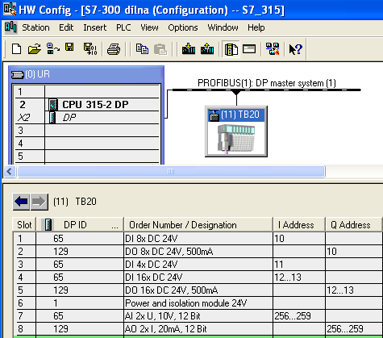Select DO 16x DC 24V, 500mA row
The width and height of the screenshot is (383, 338).
click(198, 290)
